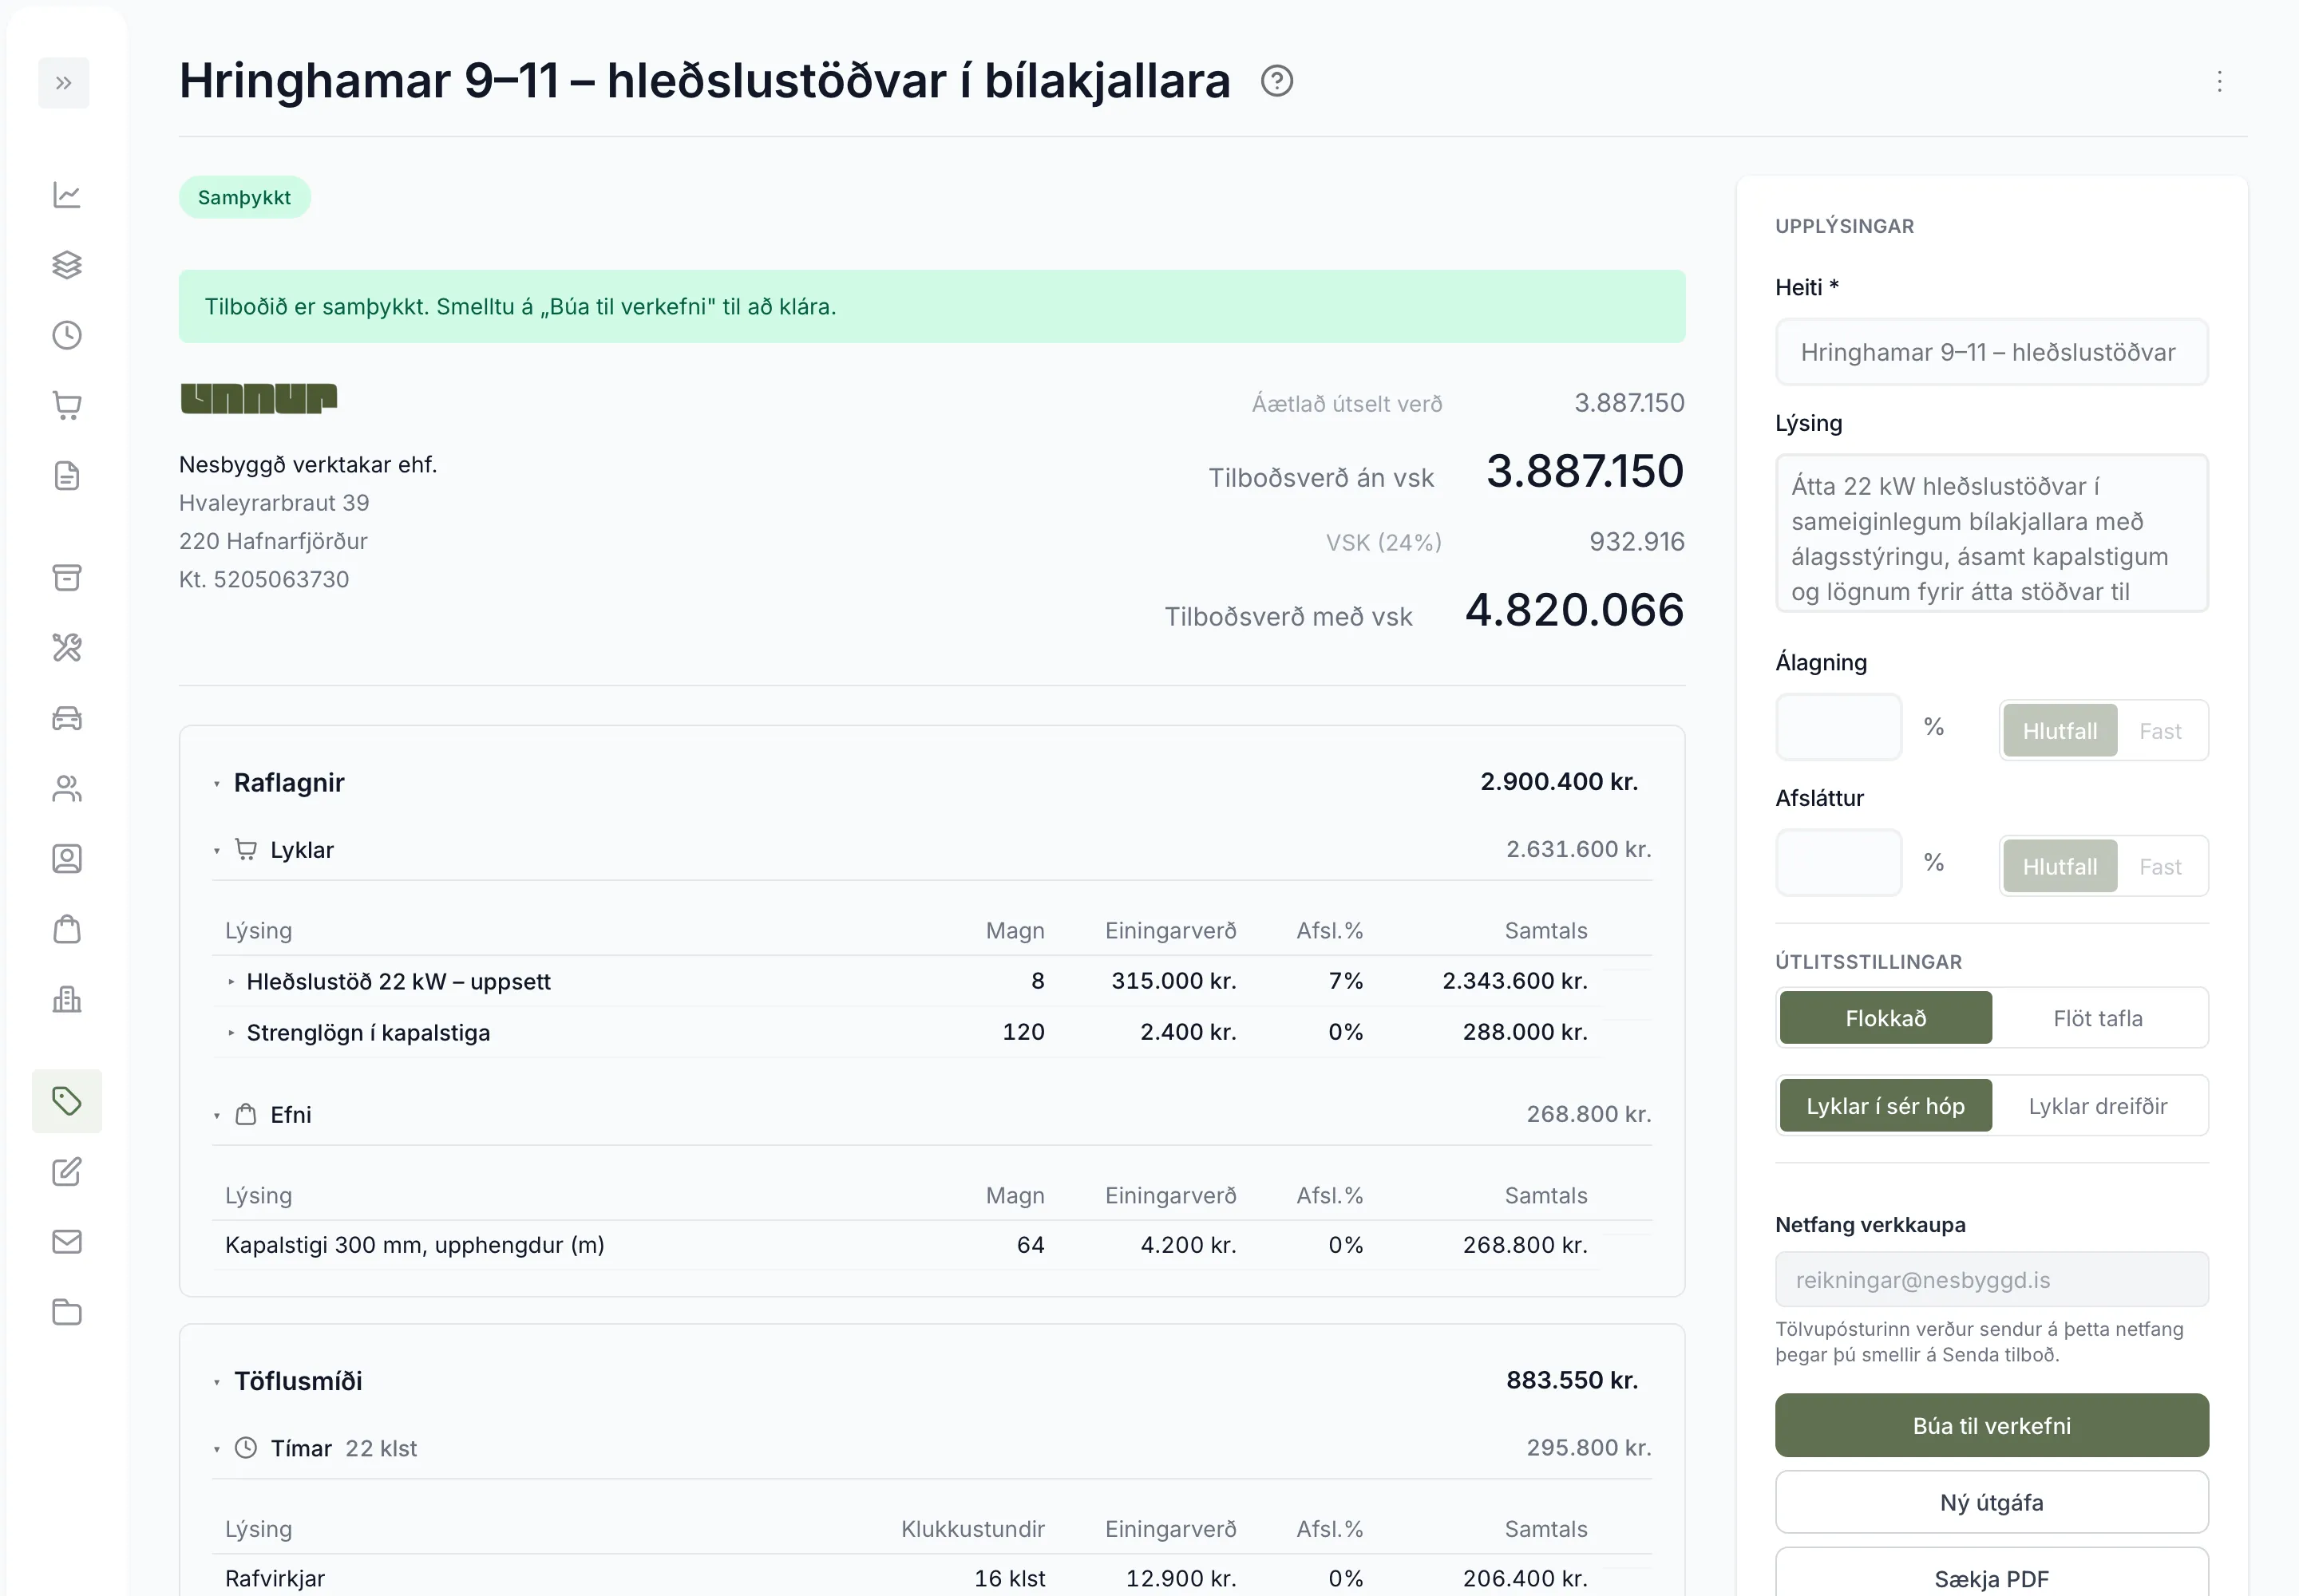Open the three-dot more options menu
Image resolution: width=2299 pixels, height=1596 pixels.
[2219, 81]
